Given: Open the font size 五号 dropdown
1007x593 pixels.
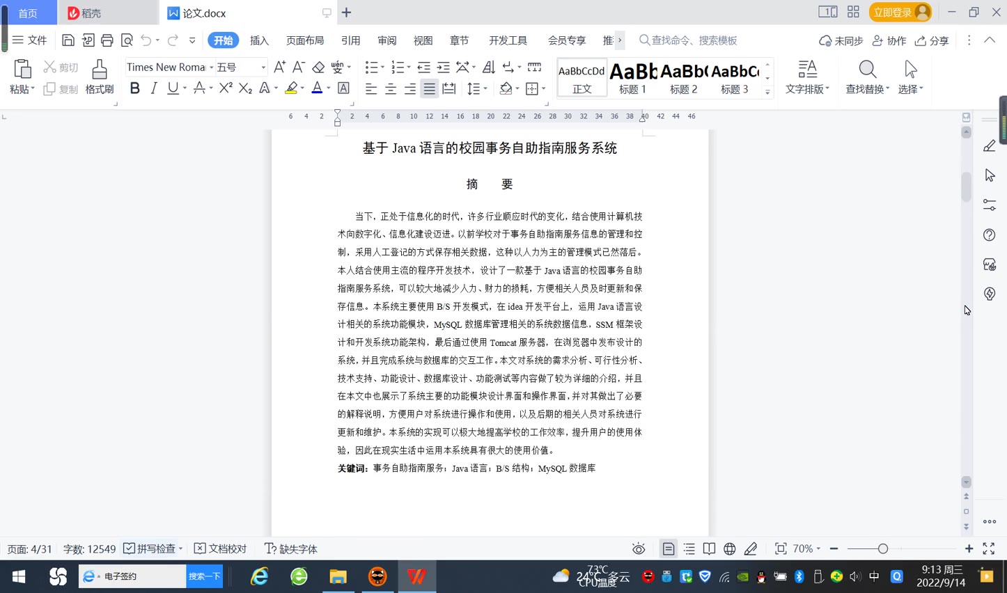Looking at the screenshot, I should 263,68.
